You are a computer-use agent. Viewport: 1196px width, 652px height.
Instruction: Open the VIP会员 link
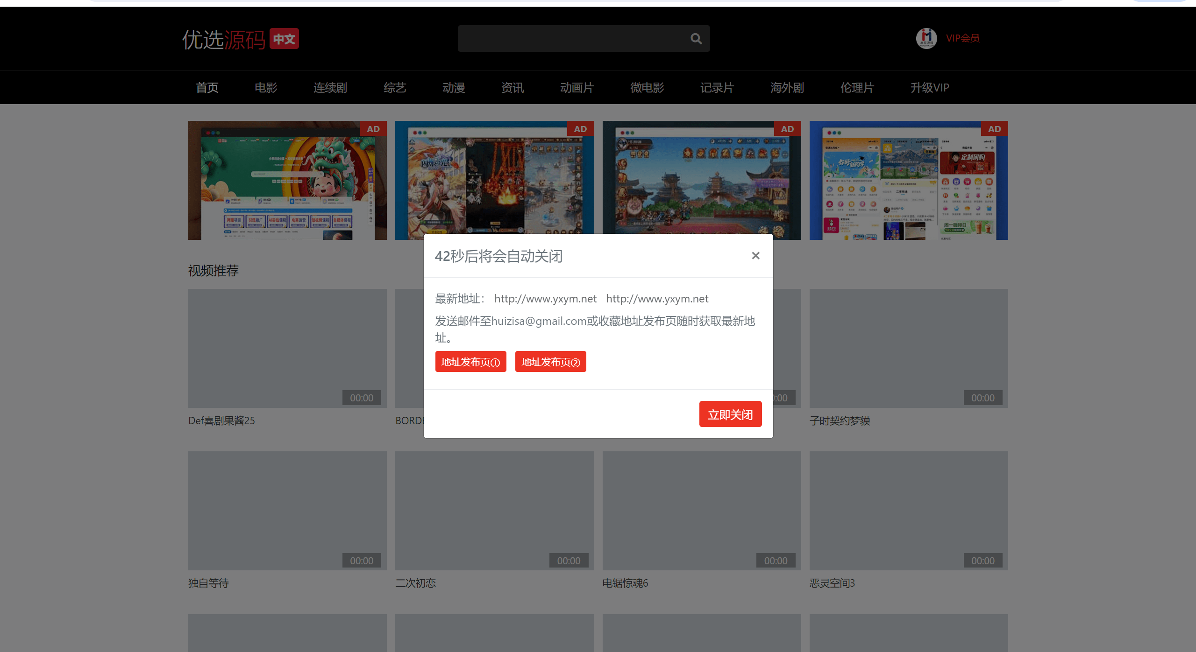click(x=962, y=38)
